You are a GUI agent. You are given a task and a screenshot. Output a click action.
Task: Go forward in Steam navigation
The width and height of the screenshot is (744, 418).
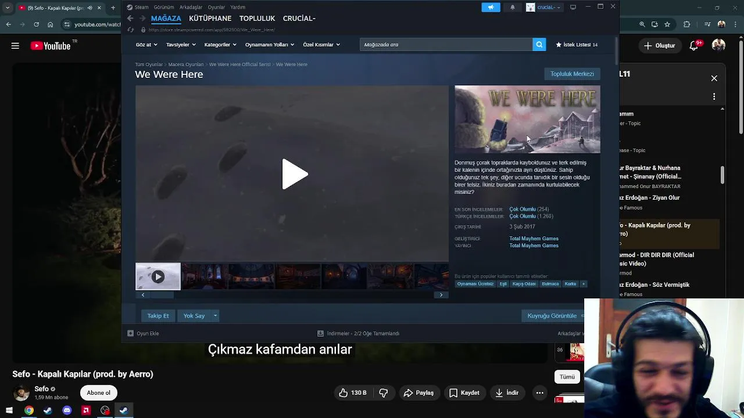[142, 19]
